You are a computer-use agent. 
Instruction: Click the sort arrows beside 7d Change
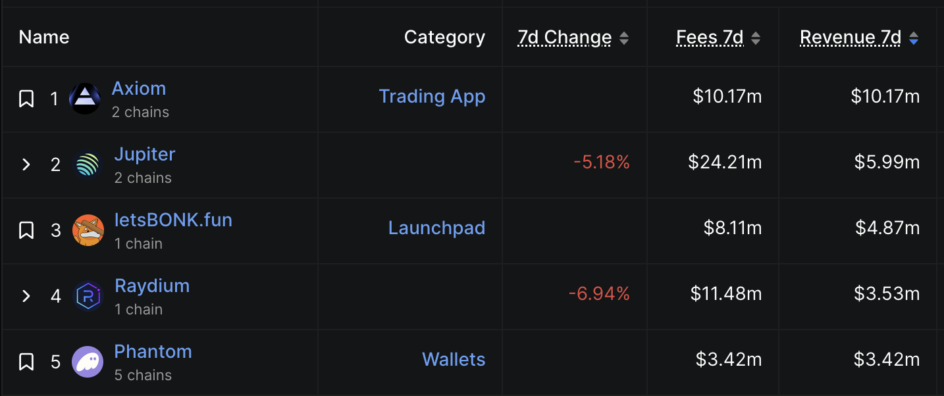click(623, 37)
